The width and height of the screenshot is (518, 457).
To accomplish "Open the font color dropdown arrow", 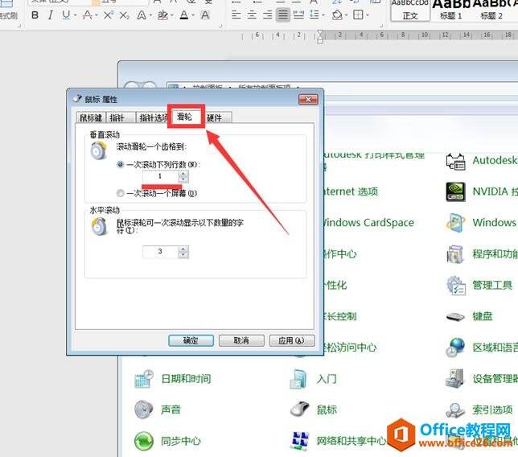I will (193, 15).
